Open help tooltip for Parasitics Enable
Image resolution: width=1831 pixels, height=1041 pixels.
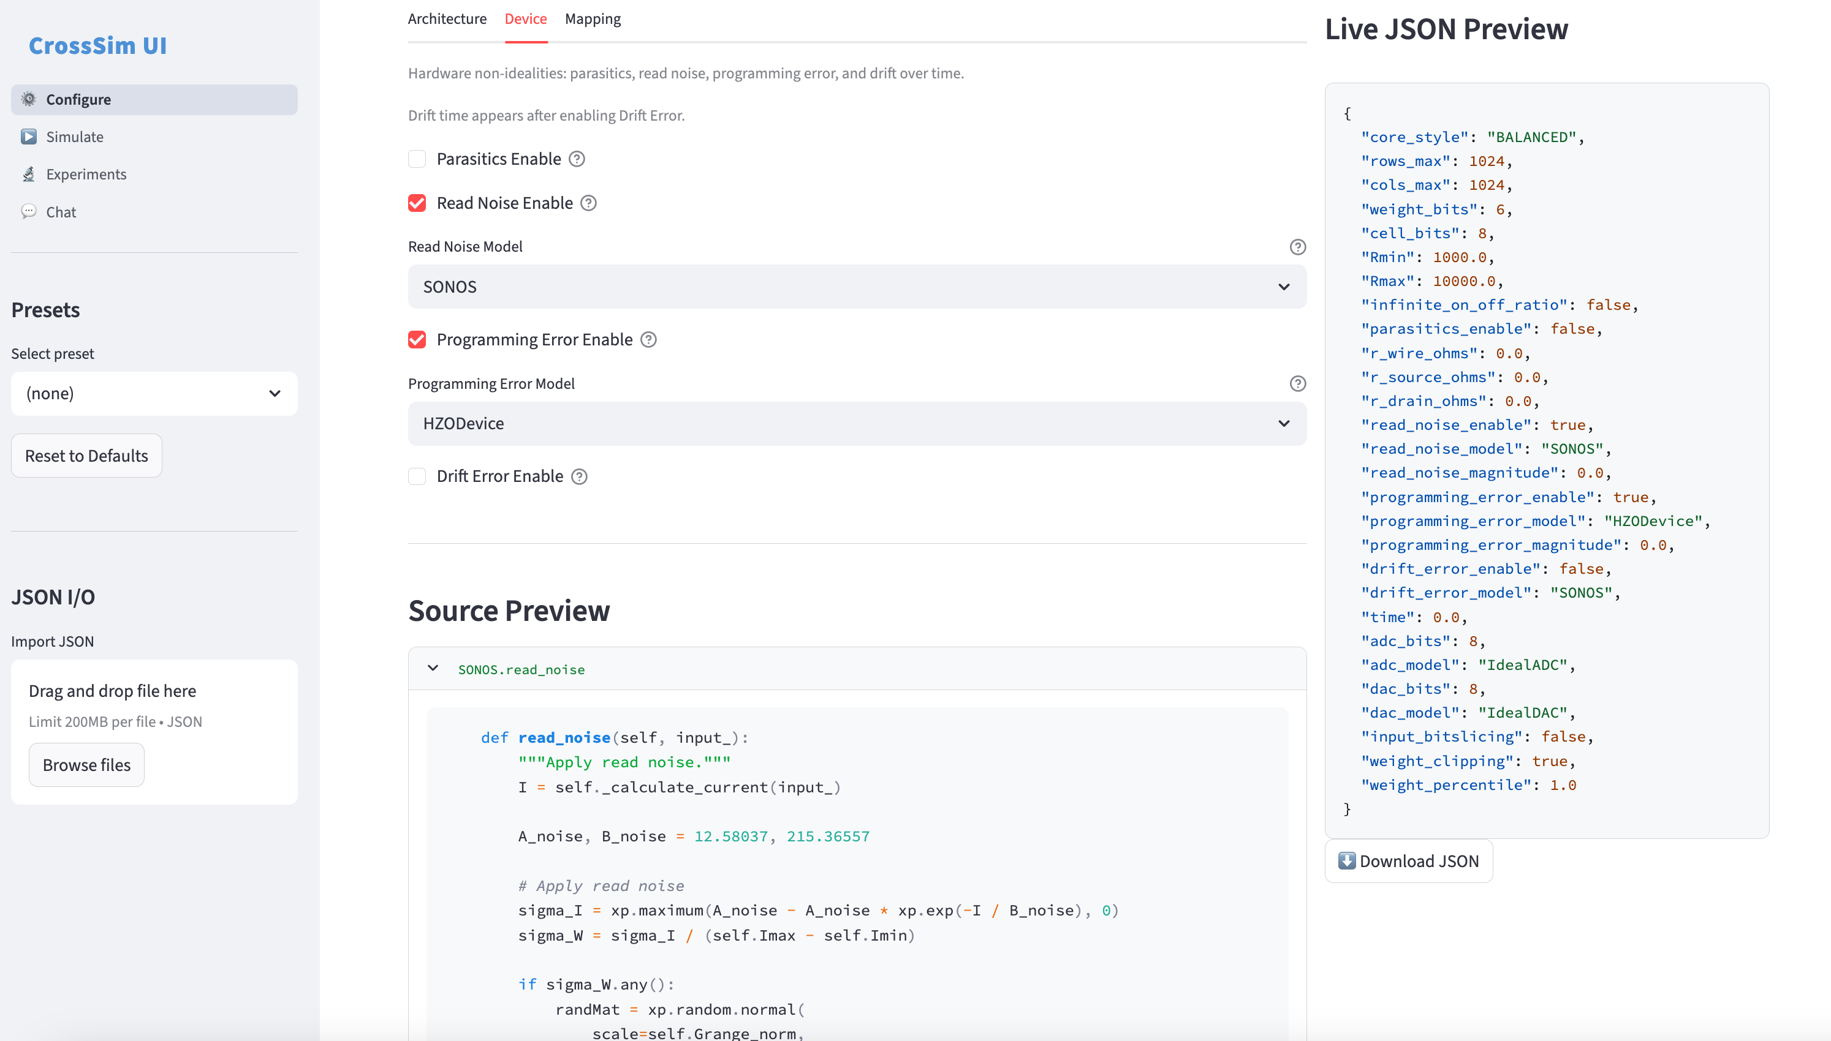pyautogui.click(x=577, y=159)
